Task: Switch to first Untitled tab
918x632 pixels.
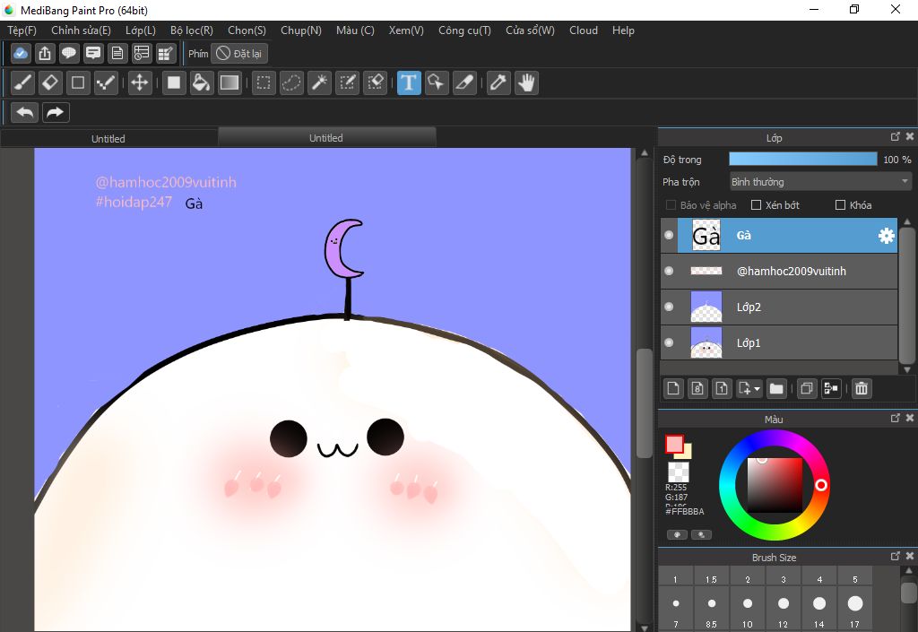Action: point(108,139)
